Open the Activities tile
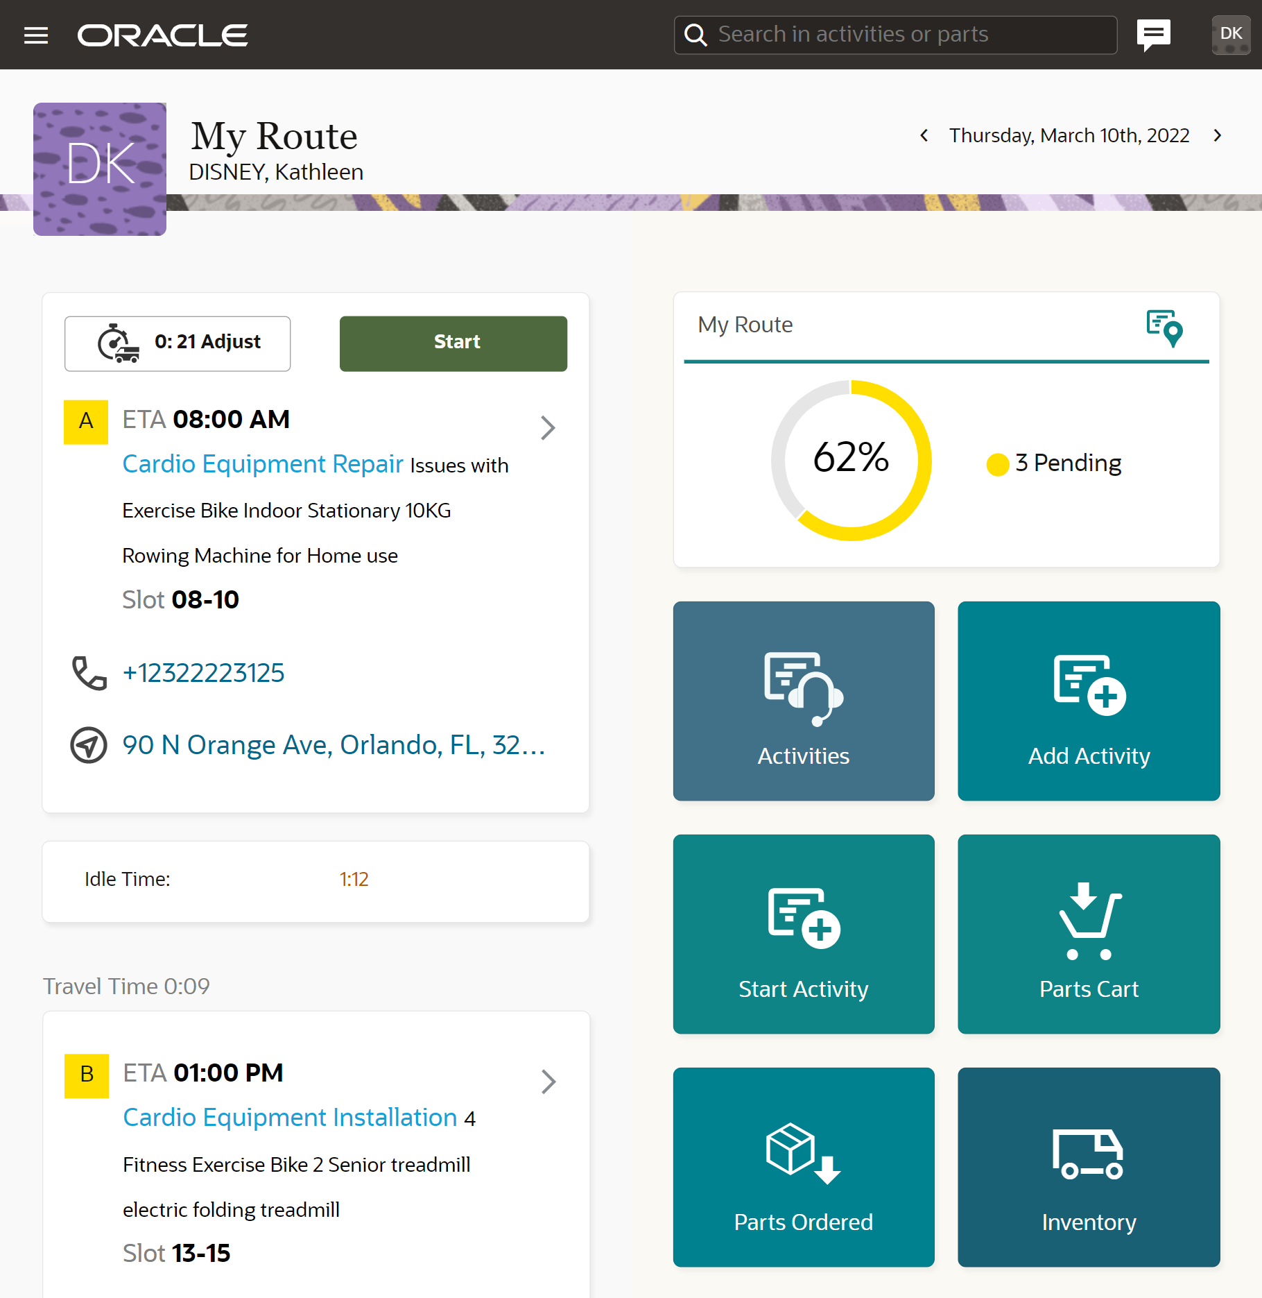 tap(803, 701)
